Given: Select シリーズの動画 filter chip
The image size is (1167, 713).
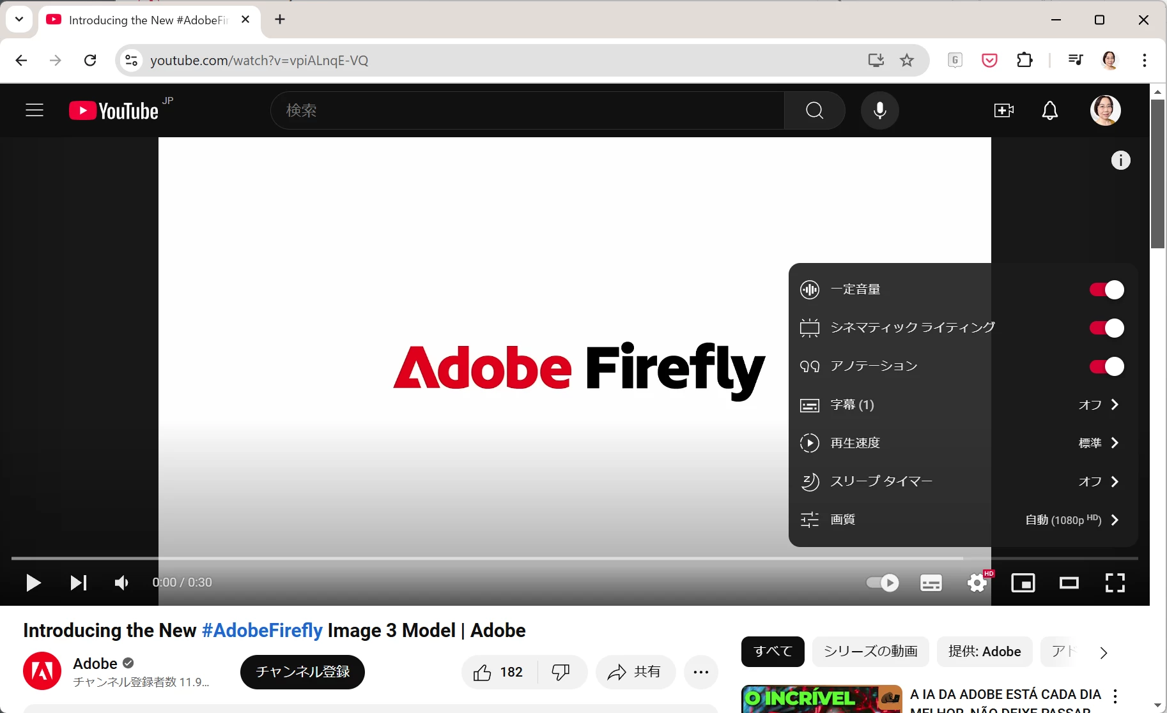Looking at the screenshot, I should (870, 652).
